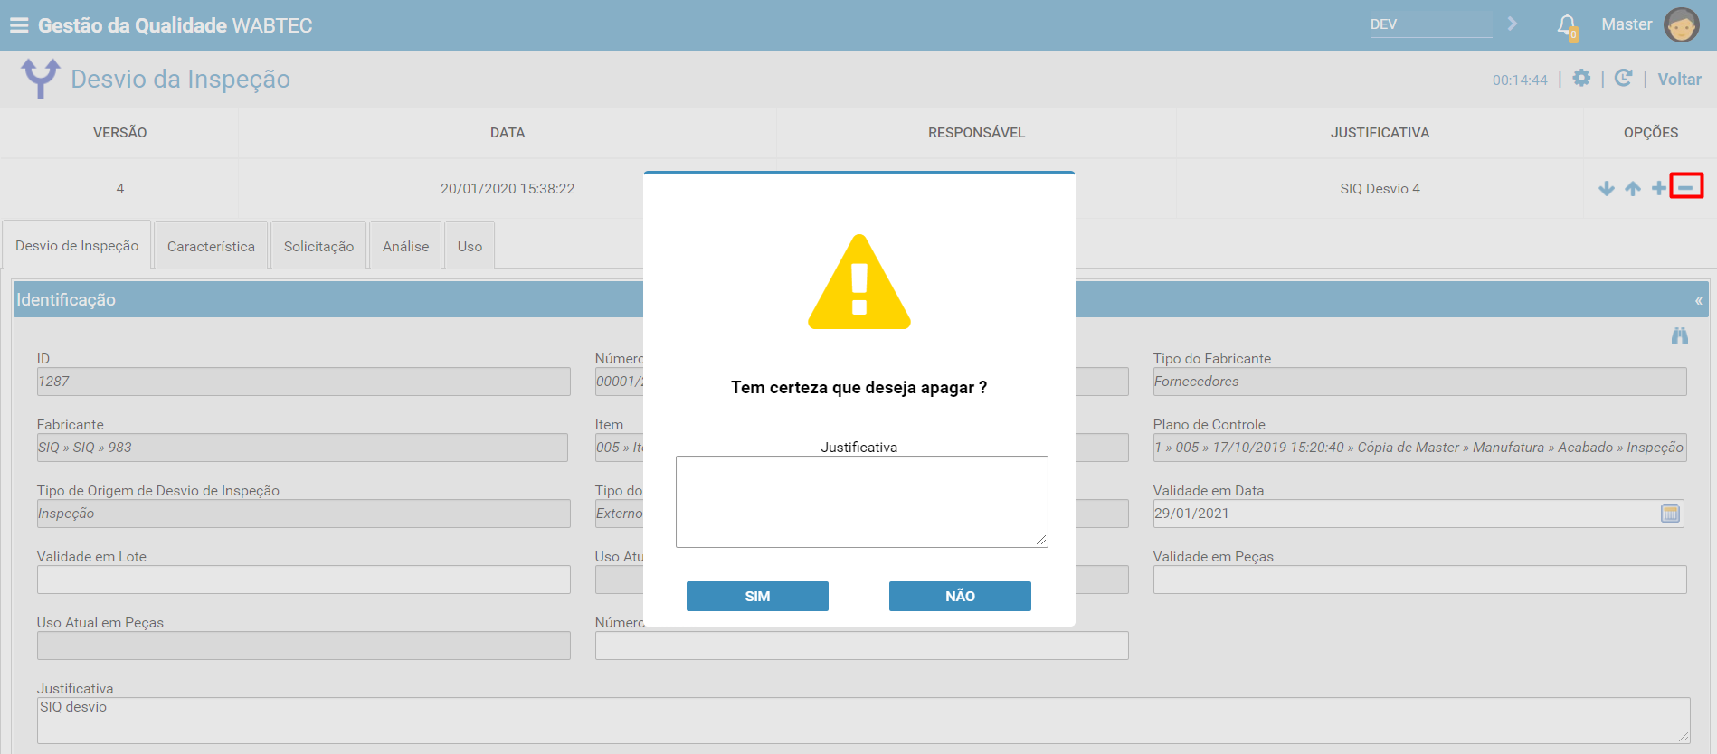This screenshot has height=754, width=1717.
Task: Select the Análise tab
Action: (405, 246)
